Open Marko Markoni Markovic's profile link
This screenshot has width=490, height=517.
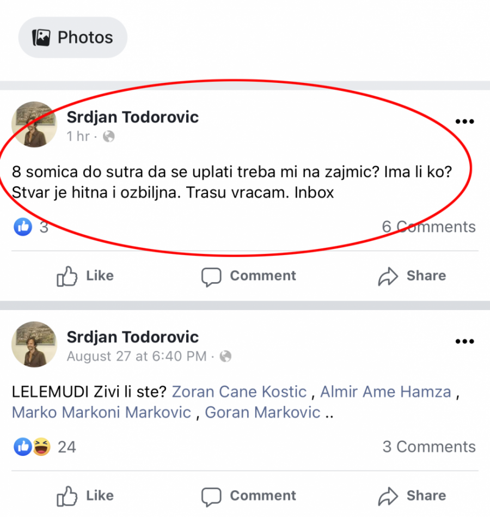pyautogui.click(x=101, y=412)
